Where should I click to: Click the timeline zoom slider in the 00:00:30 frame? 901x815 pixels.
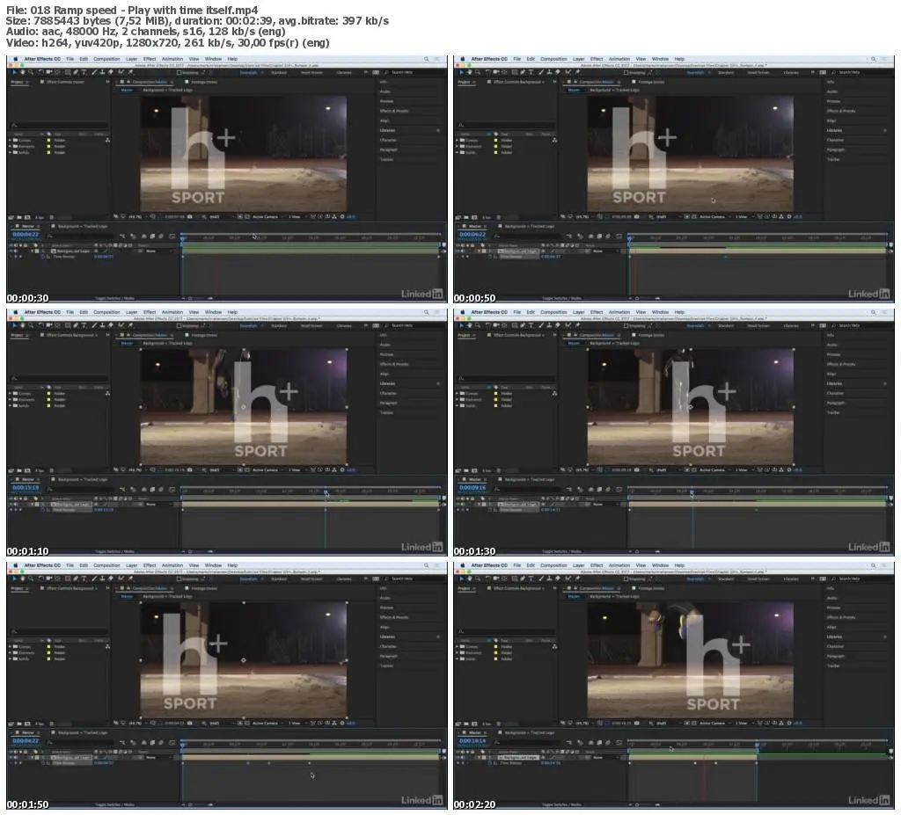(x=197, y=298)
